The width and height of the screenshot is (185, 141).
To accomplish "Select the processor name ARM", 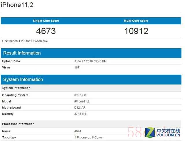I will click(77, 131).
